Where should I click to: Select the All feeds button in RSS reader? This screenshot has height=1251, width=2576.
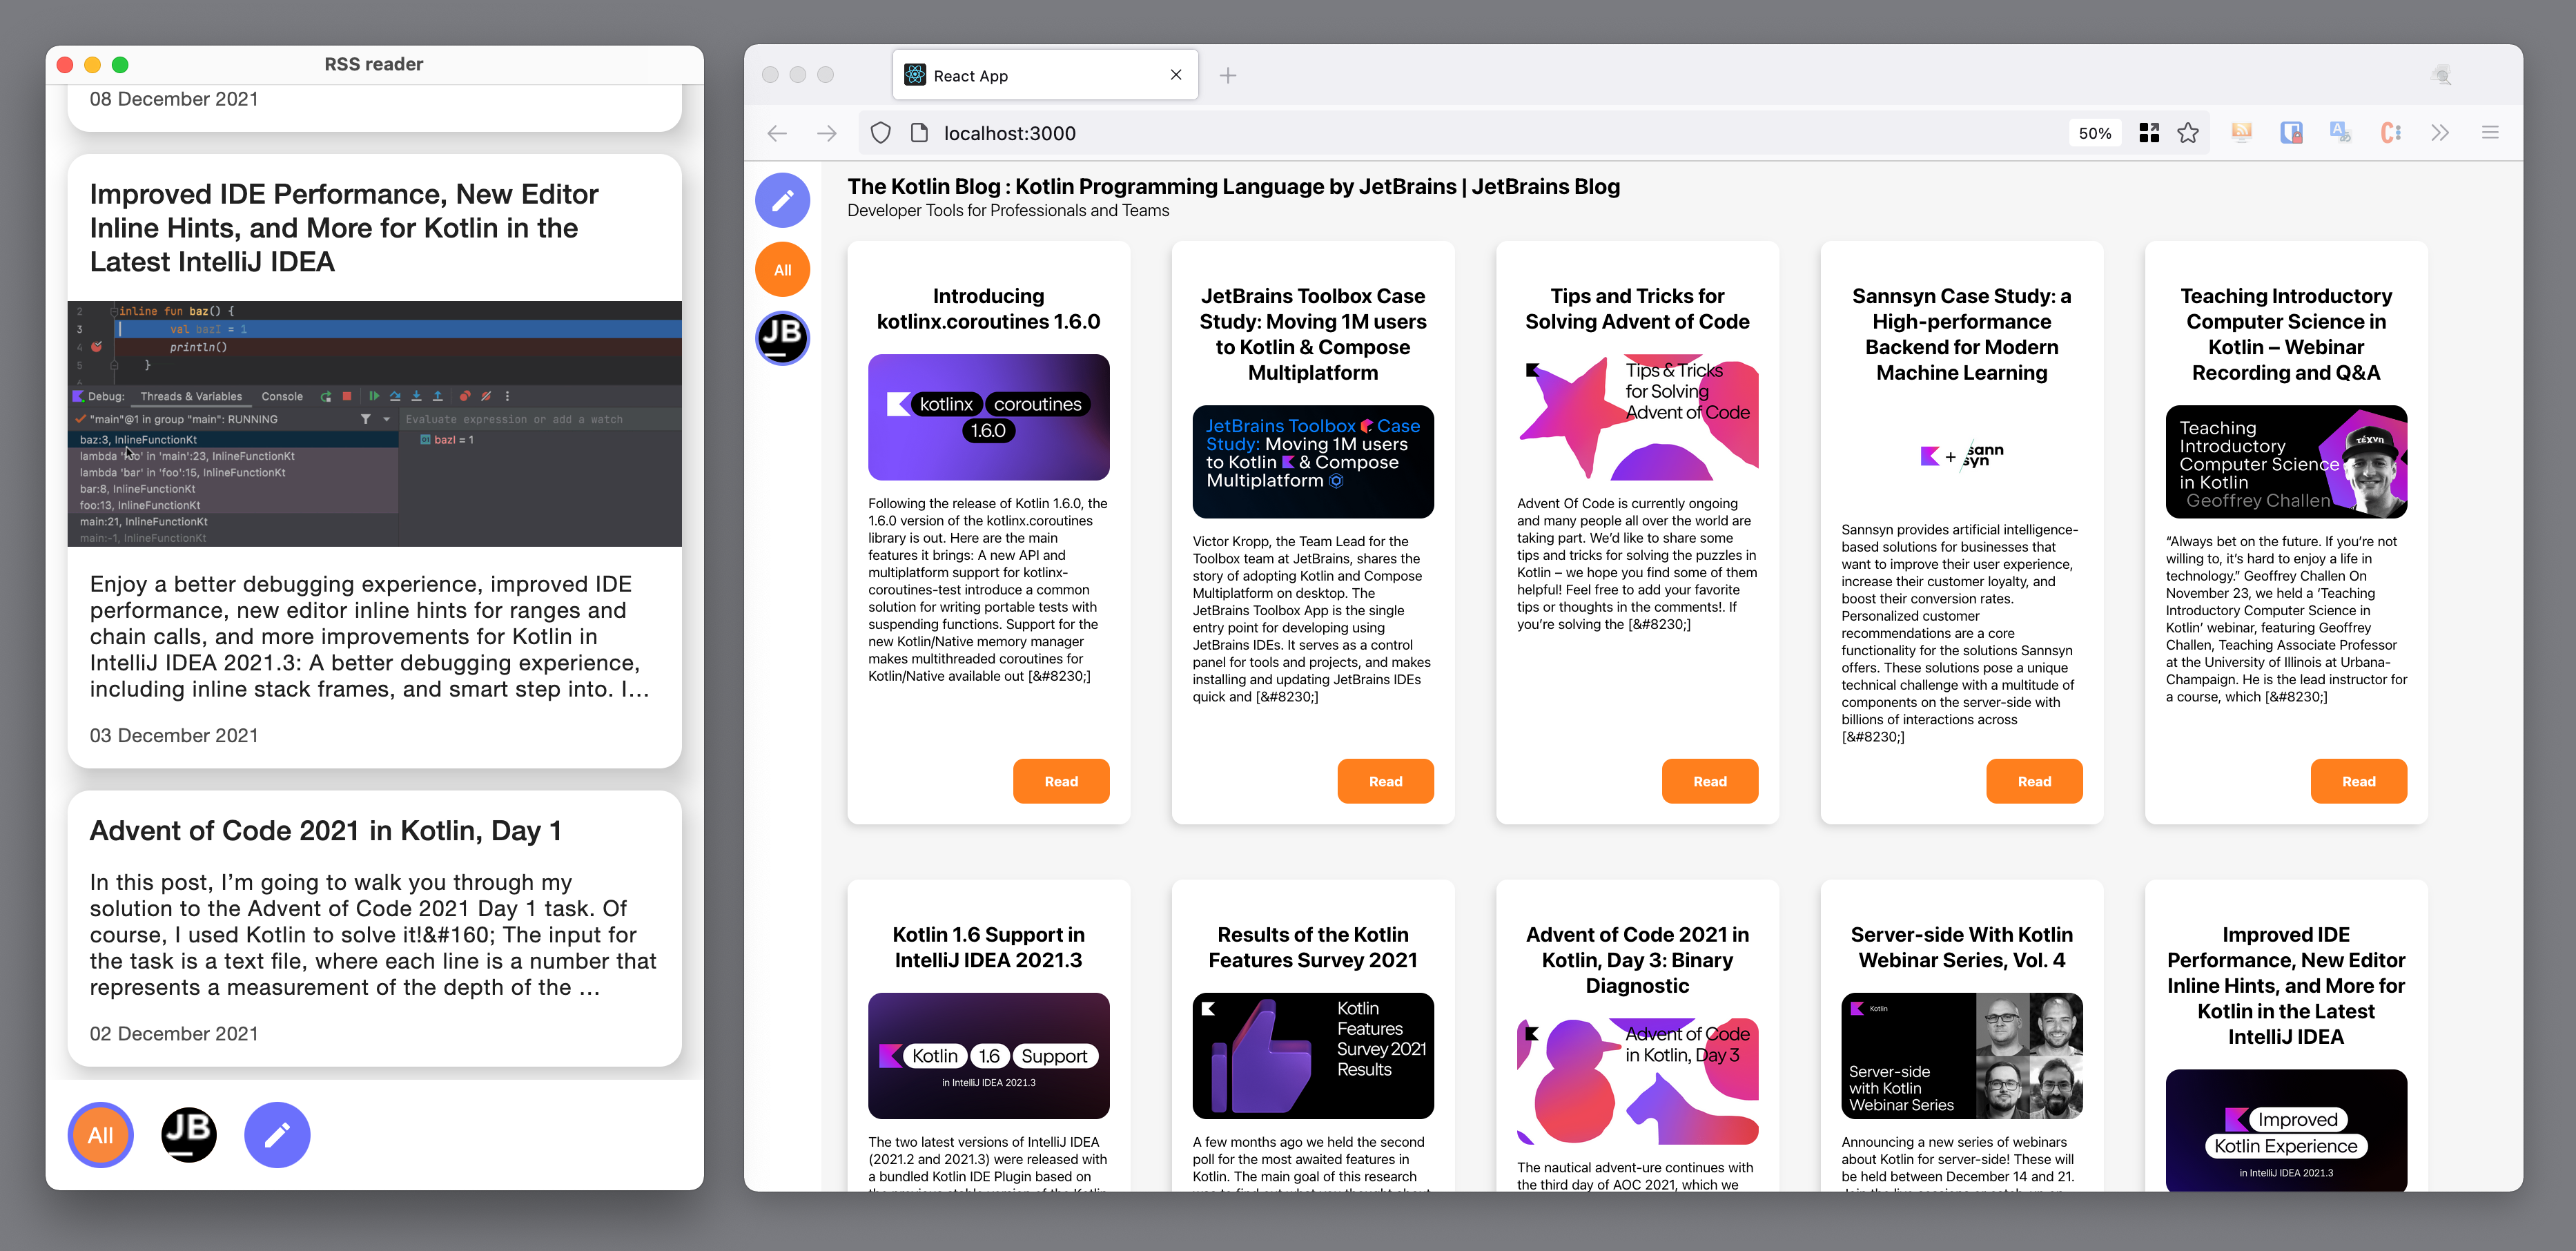[100, 1135]
